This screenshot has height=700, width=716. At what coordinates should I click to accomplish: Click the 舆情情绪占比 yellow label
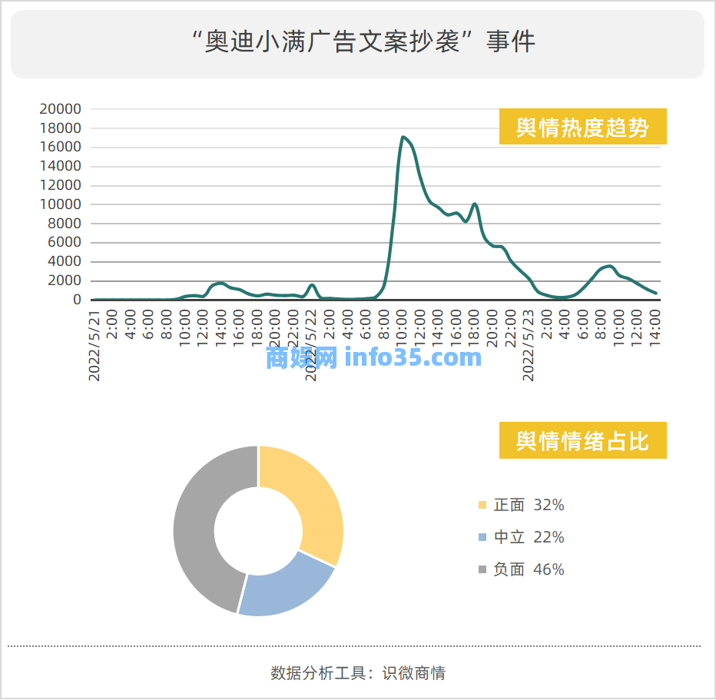(x=582, y=440)
